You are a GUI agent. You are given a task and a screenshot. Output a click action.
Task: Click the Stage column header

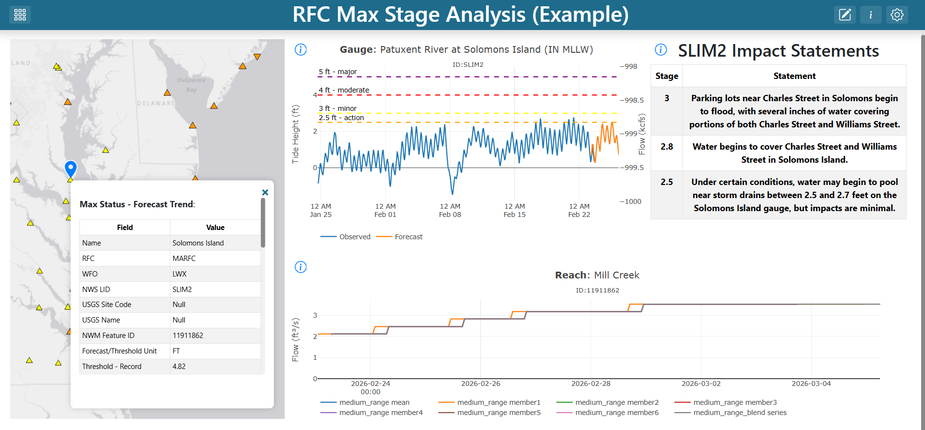pyautogui.click(x=667, y=76)
